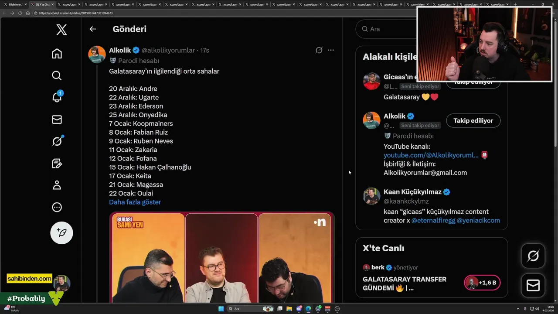Open Windows Start menu

tap(221, 309)
